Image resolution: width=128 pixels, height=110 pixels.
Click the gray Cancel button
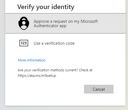(x=99, y=89)
